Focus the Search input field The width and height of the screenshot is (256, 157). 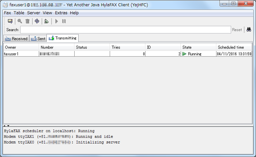[125, 30]
